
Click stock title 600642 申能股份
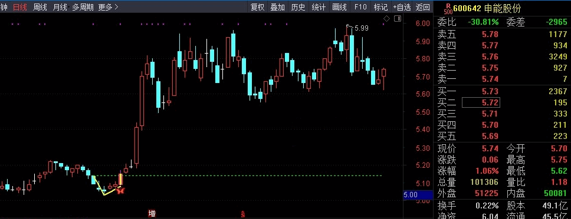(487, 8)
